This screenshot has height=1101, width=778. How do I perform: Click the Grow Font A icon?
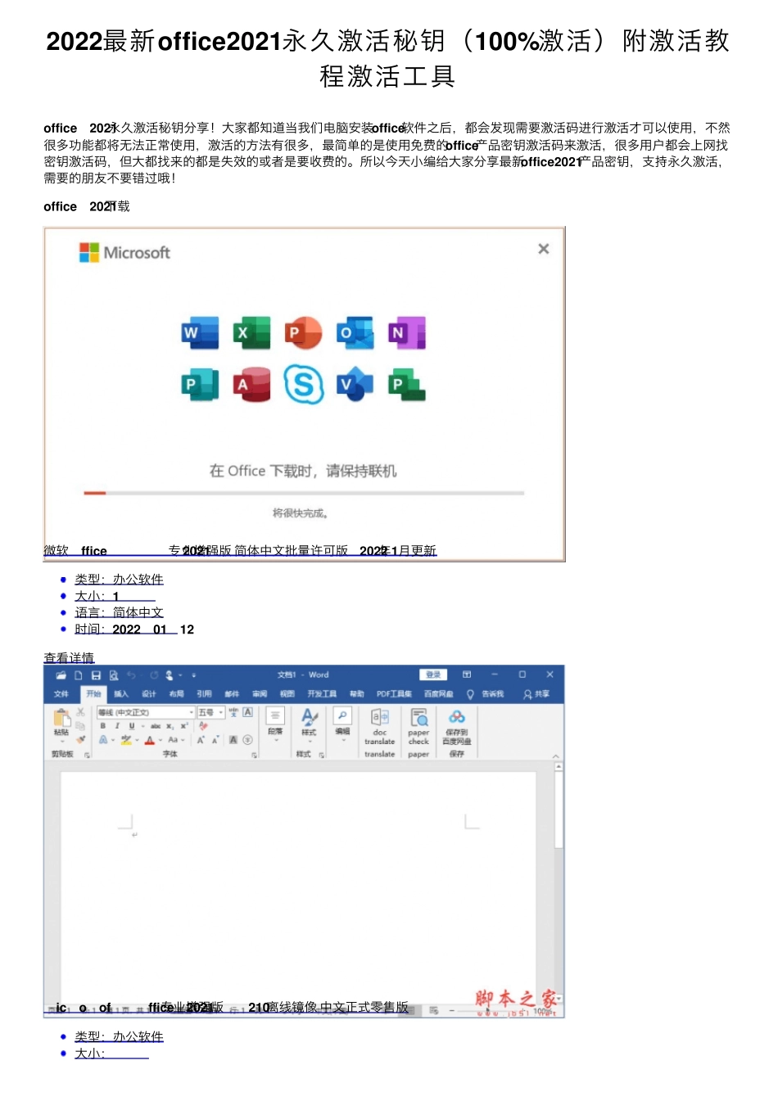(x=200, y=739)
